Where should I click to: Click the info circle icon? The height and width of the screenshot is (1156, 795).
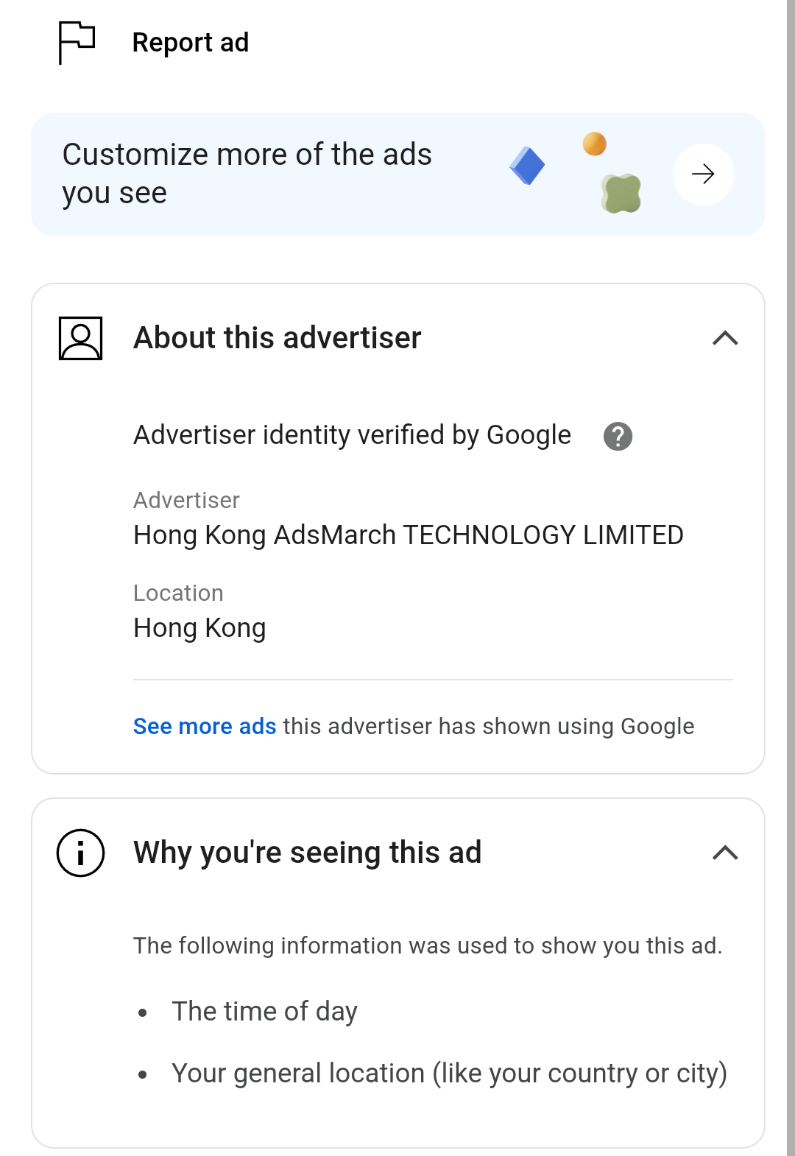pos(80,853)
